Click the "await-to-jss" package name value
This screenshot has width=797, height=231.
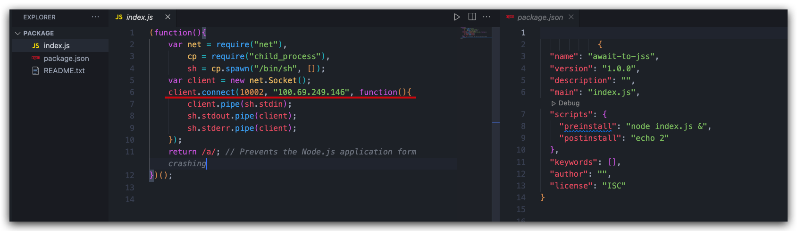pyautogui.click(x=621, y=56)
